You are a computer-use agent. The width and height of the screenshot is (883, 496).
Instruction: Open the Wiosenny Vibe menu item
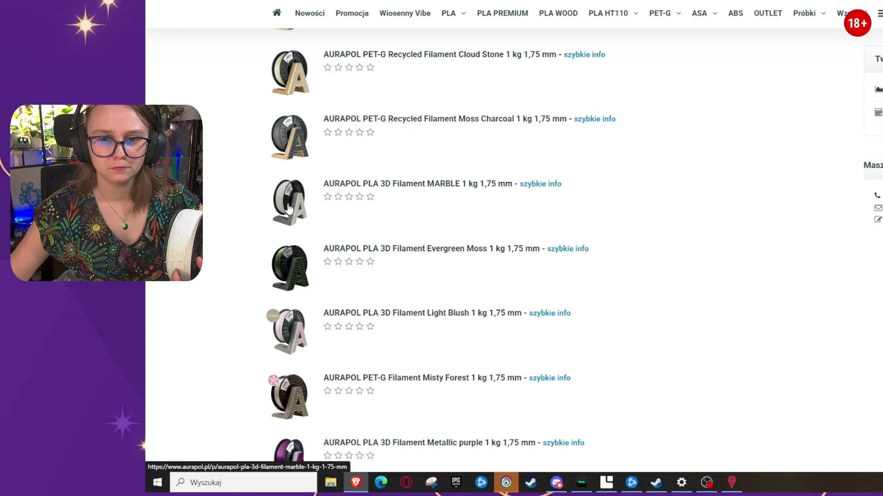[x=405, y=13]
